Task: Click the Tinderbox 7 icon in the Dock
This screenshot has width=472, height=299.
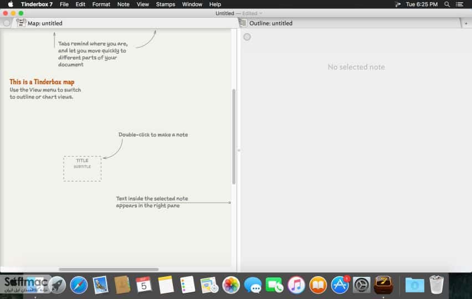Action: point(383,285)
